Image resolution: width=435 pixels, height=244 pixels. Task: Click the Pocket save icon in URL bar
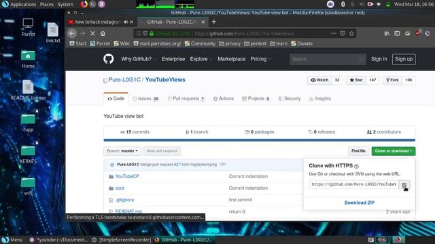[x=343, y=33]
